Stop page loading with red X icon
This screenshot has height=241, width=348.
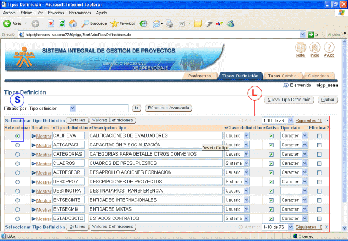(x=51, y=23)
